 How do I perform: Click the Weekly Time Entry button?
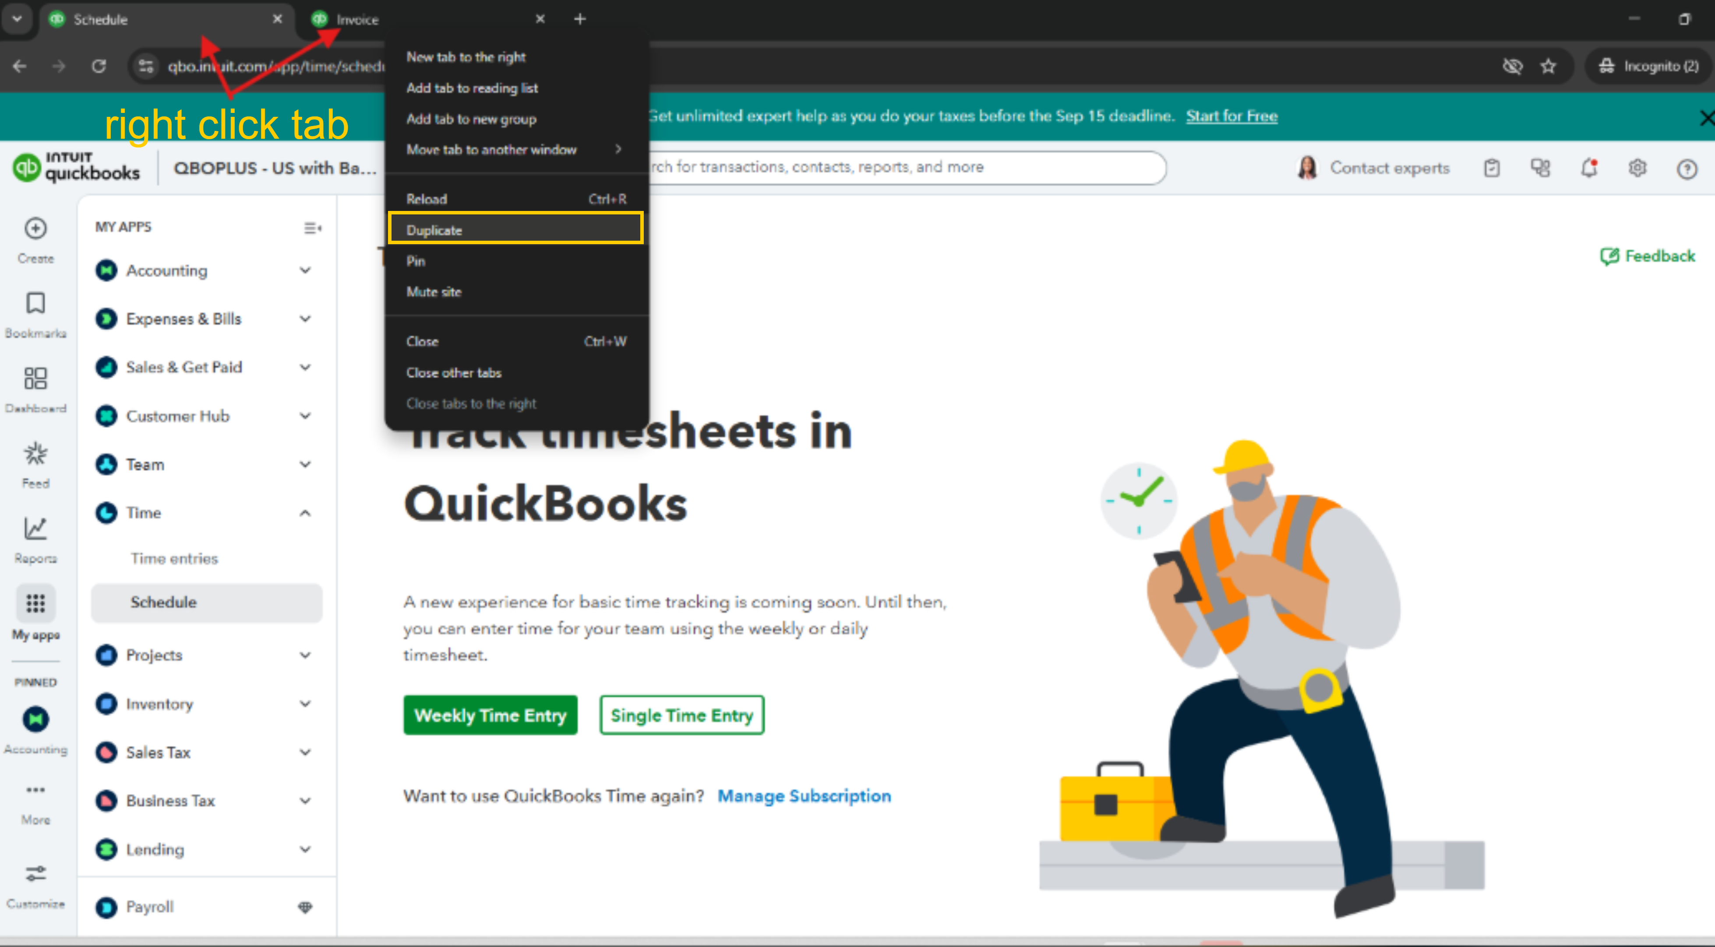tap(490, 716)
